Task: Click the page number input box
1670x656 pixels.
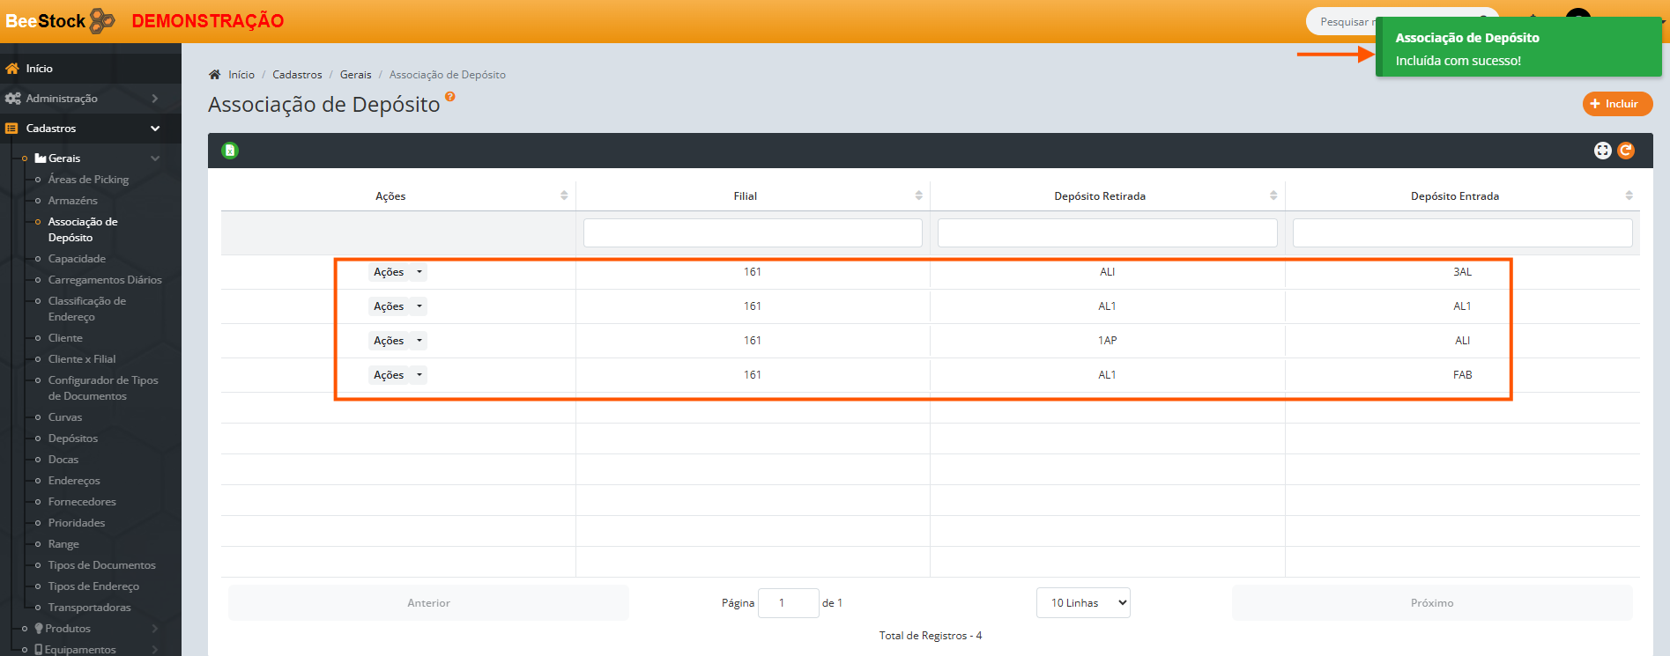Action: coord(788,603)
